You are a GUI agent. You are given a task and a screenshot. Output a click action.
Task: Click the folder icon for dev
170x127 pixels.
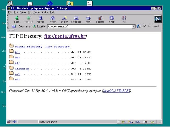coord(11,56)
